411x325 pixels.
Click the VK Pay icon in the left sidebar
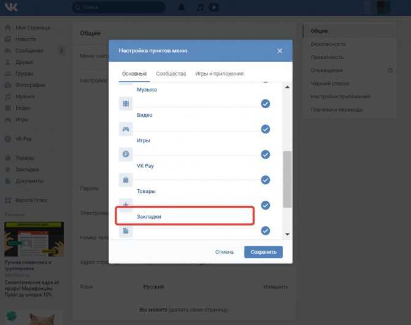pyautogui.click(x=8, y=139)
